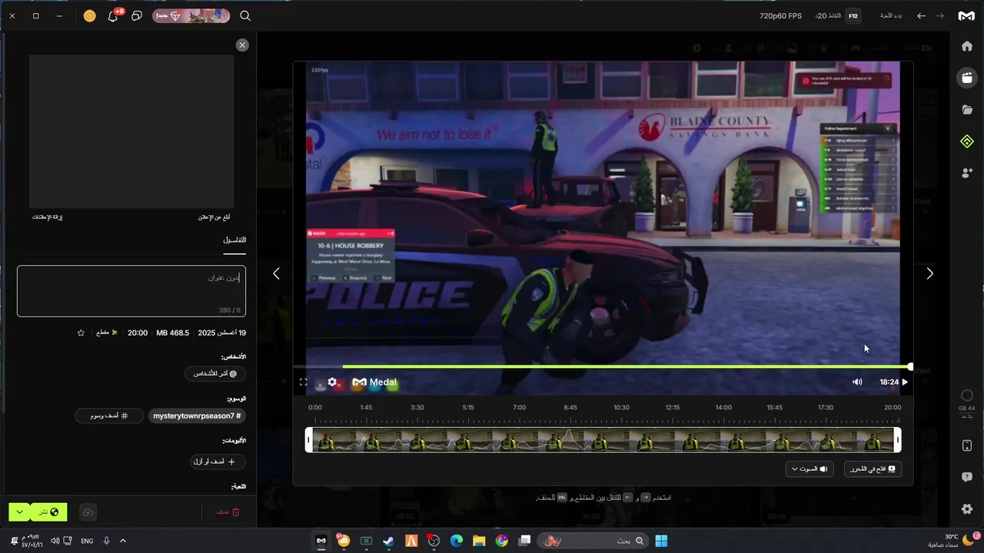Open the folder icon in right sidebar
The height and width of the screenshot is (553, 984).
pyautogui.click(x=967, y=110)
